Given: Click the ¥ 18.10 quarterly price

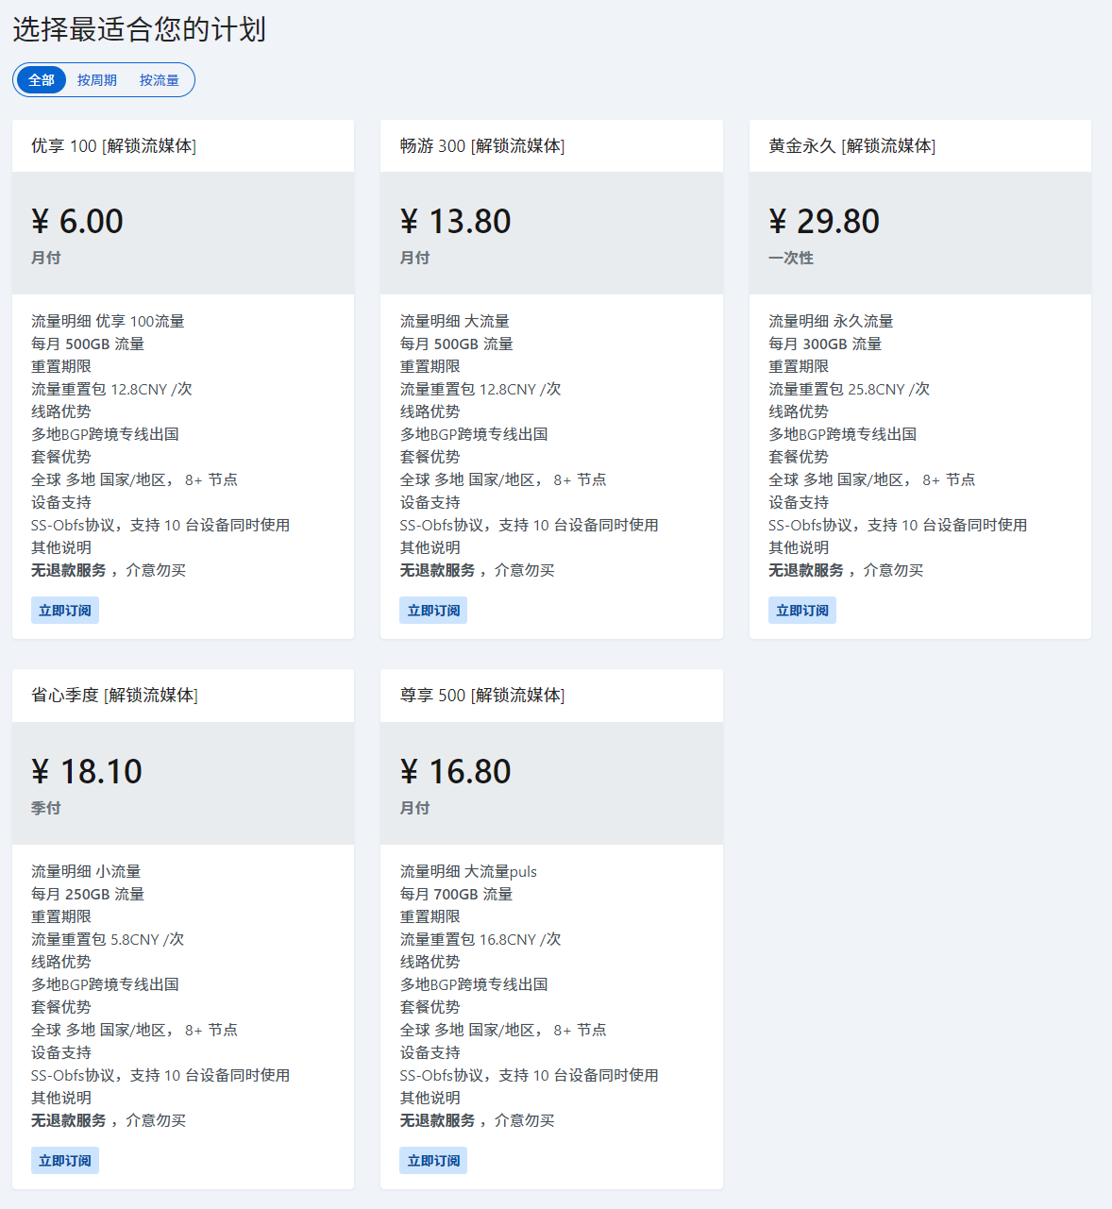Looking at the screenshot, I should [x=87, y=772].
